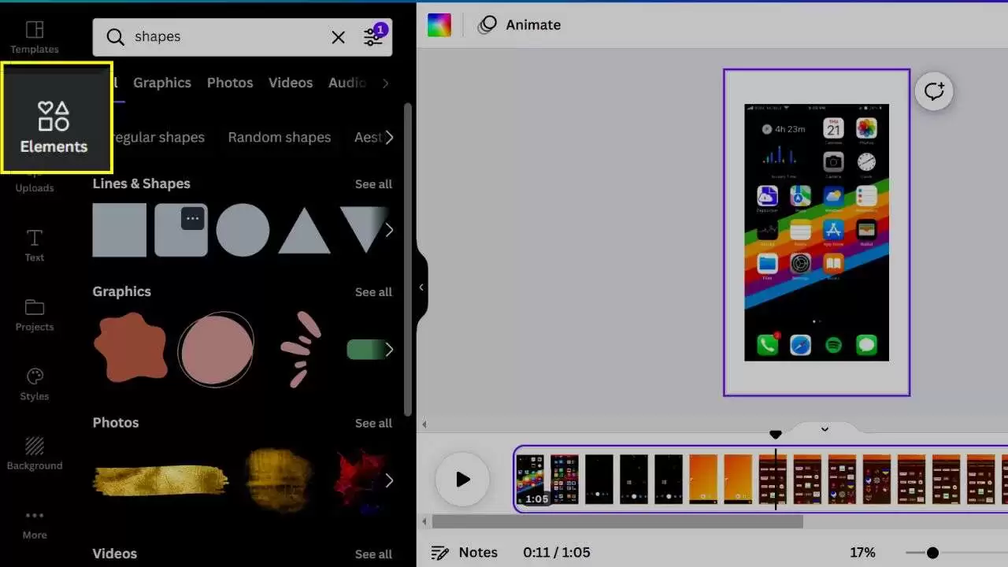Viewport: 1008px width, 567px height.
Task: Collapse the side panel with handle
Action: (x=421, y=287)
